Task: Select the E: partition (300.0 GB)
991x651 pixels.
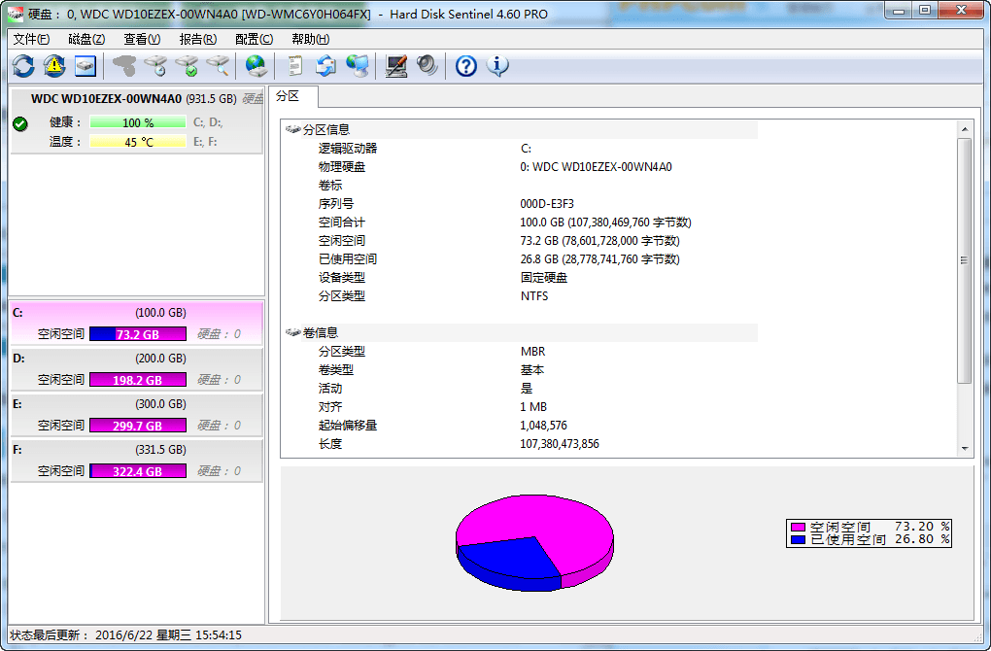Action: (137, 414)
